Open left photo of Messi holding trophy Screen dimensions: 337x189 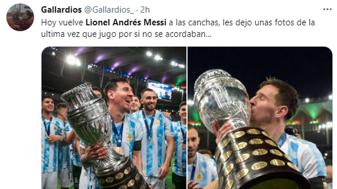(114, 118)
